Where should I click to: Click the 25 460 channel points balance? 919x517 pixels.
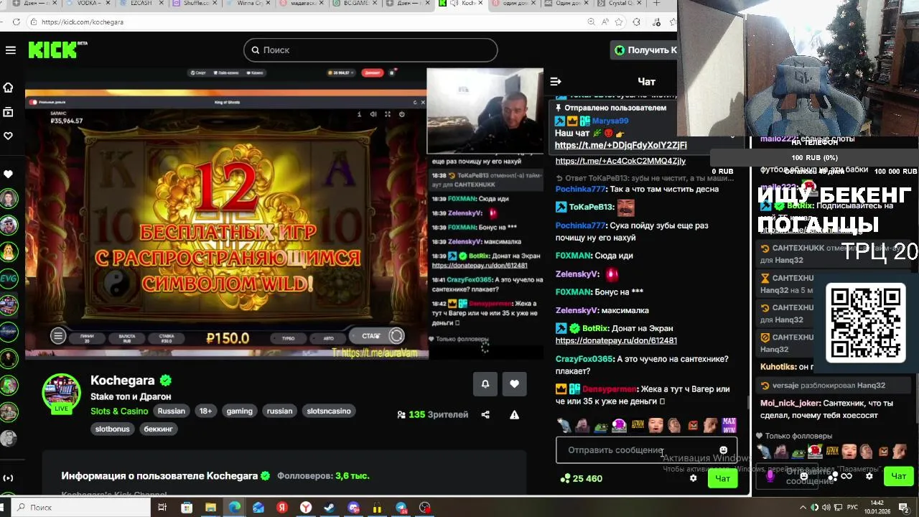pyautogui.click(x=582, y=478)
